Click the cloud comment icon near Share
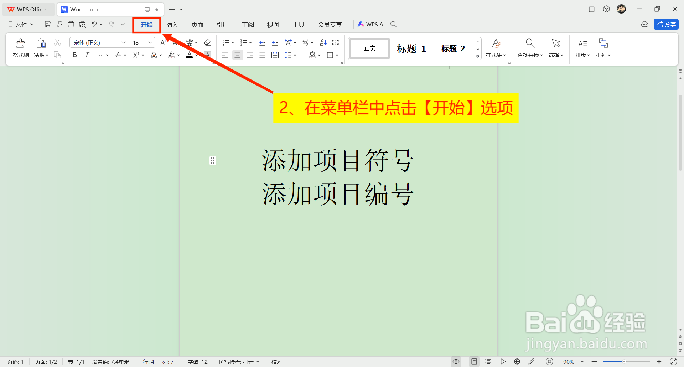Viewport: 684px width, 367px height. pyautogui.click(x=645, y=24)
